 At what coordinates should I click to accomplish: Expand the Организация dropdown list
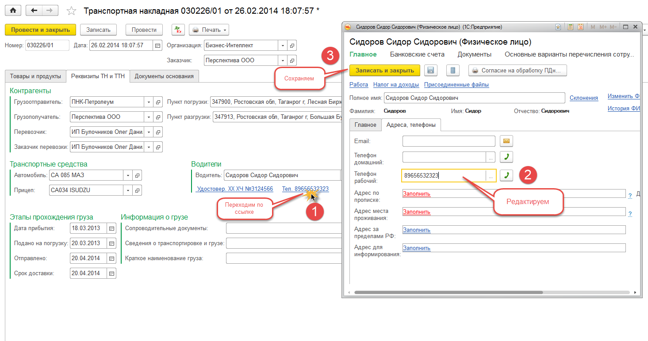point(283,45)
